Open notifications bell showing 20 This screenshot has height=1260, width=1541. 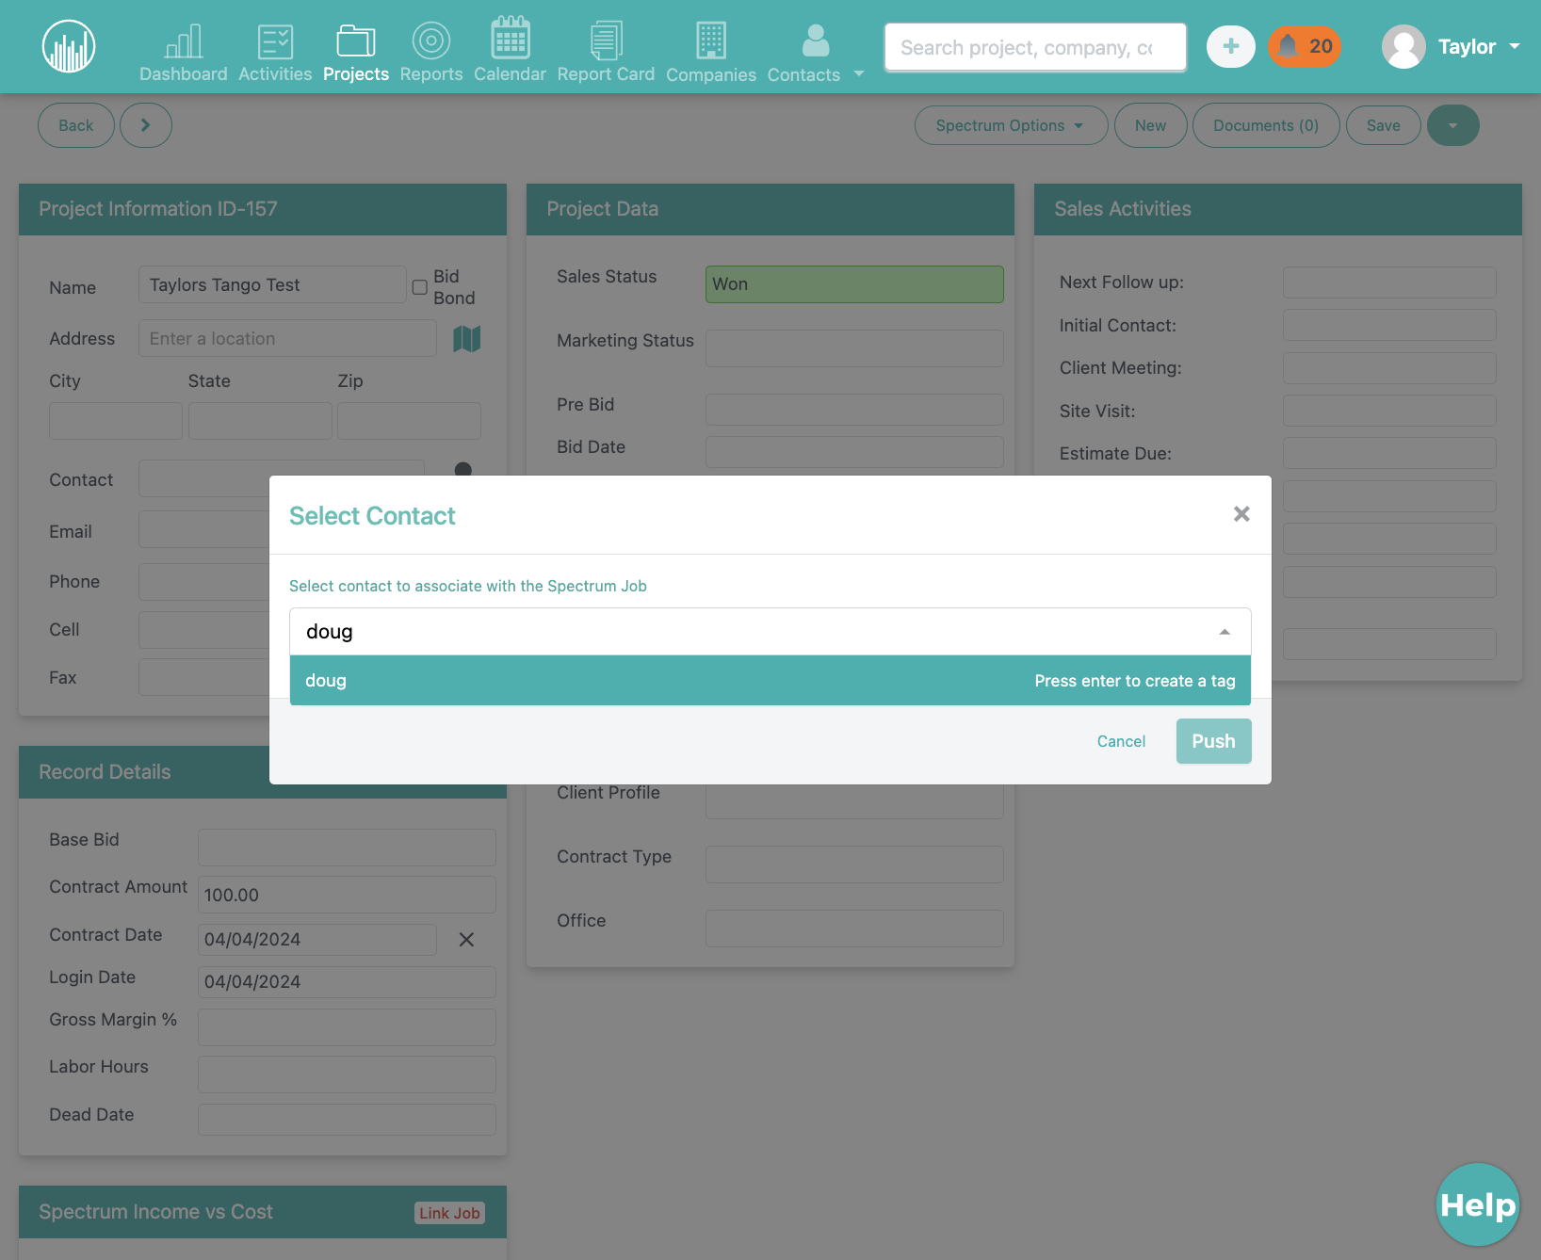(x=1305, y=46)
